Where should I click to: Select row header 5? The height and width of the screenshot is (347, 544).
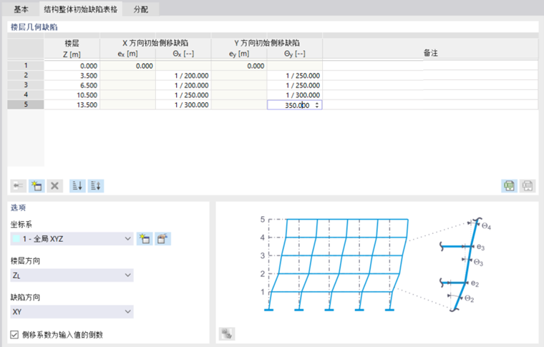[26, 104]
